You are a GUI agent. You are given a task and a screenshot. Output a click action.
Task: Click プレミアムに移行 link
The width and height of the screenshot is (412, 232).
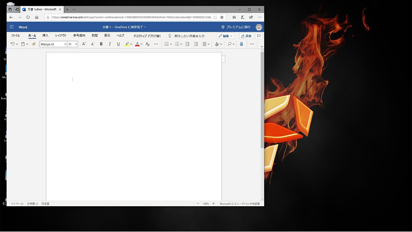(x=236, y=27)
